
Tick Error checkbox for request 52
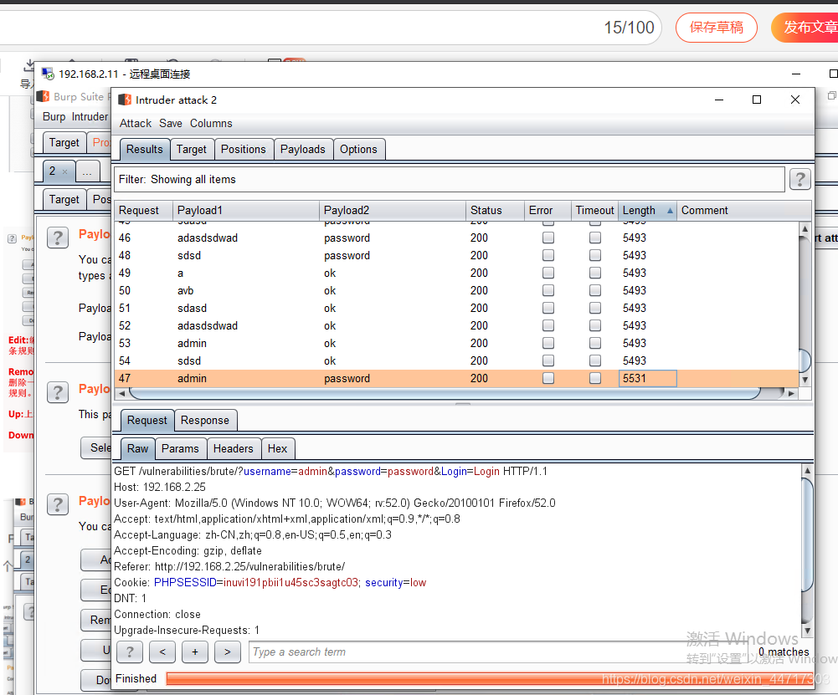pos(548,325)
